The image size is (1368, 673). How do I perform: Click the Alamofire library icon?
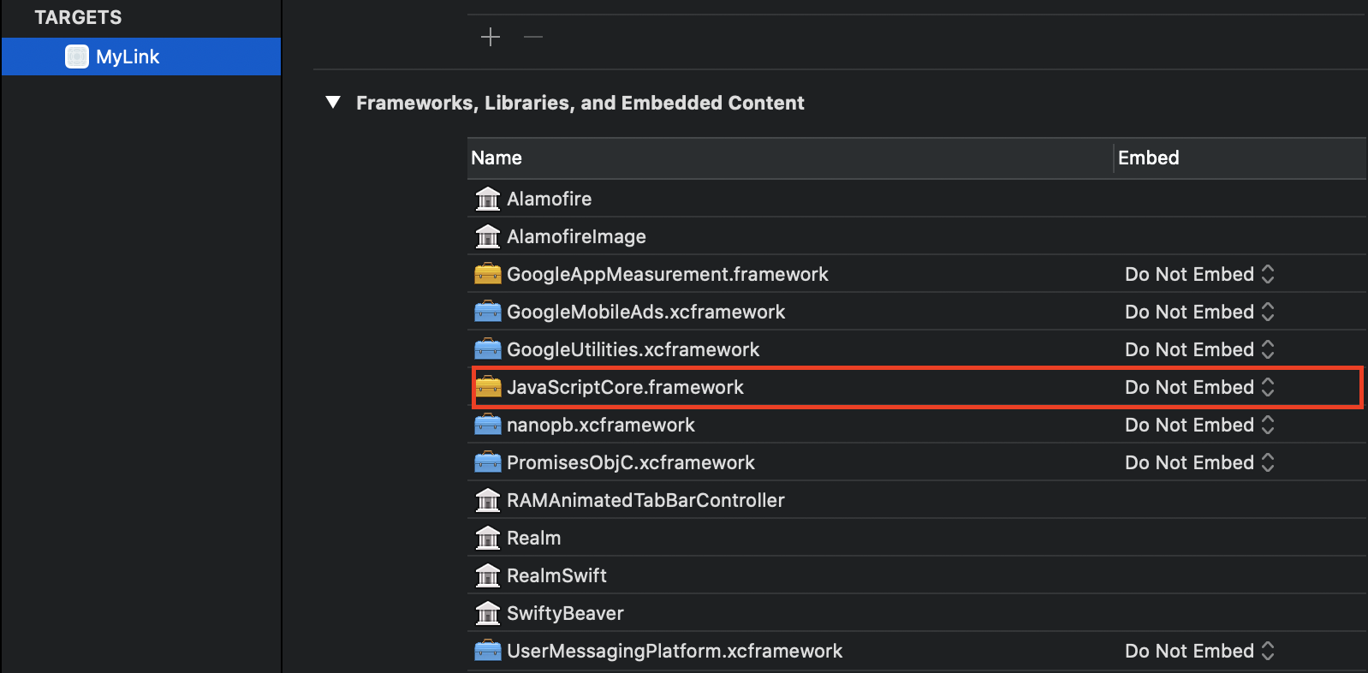[x=488, y=199]
